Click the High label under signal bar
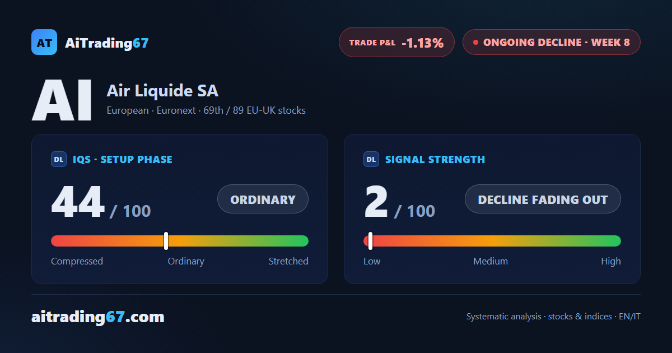672x353 pixels. click(611, 261)
